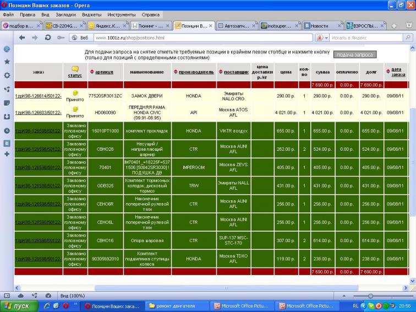Screen dimensions: 416x312
Task: Click horizontal scrollbar thumb of page
Action: (226, 288)
